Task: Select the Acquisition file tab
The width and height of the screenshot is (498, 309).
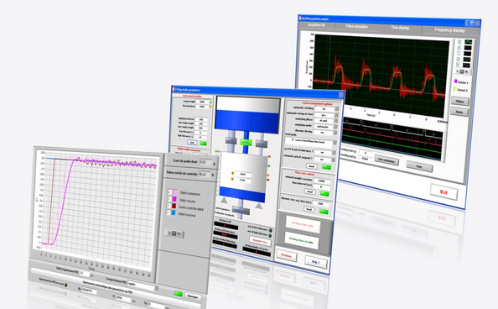Action: point(316,25)
